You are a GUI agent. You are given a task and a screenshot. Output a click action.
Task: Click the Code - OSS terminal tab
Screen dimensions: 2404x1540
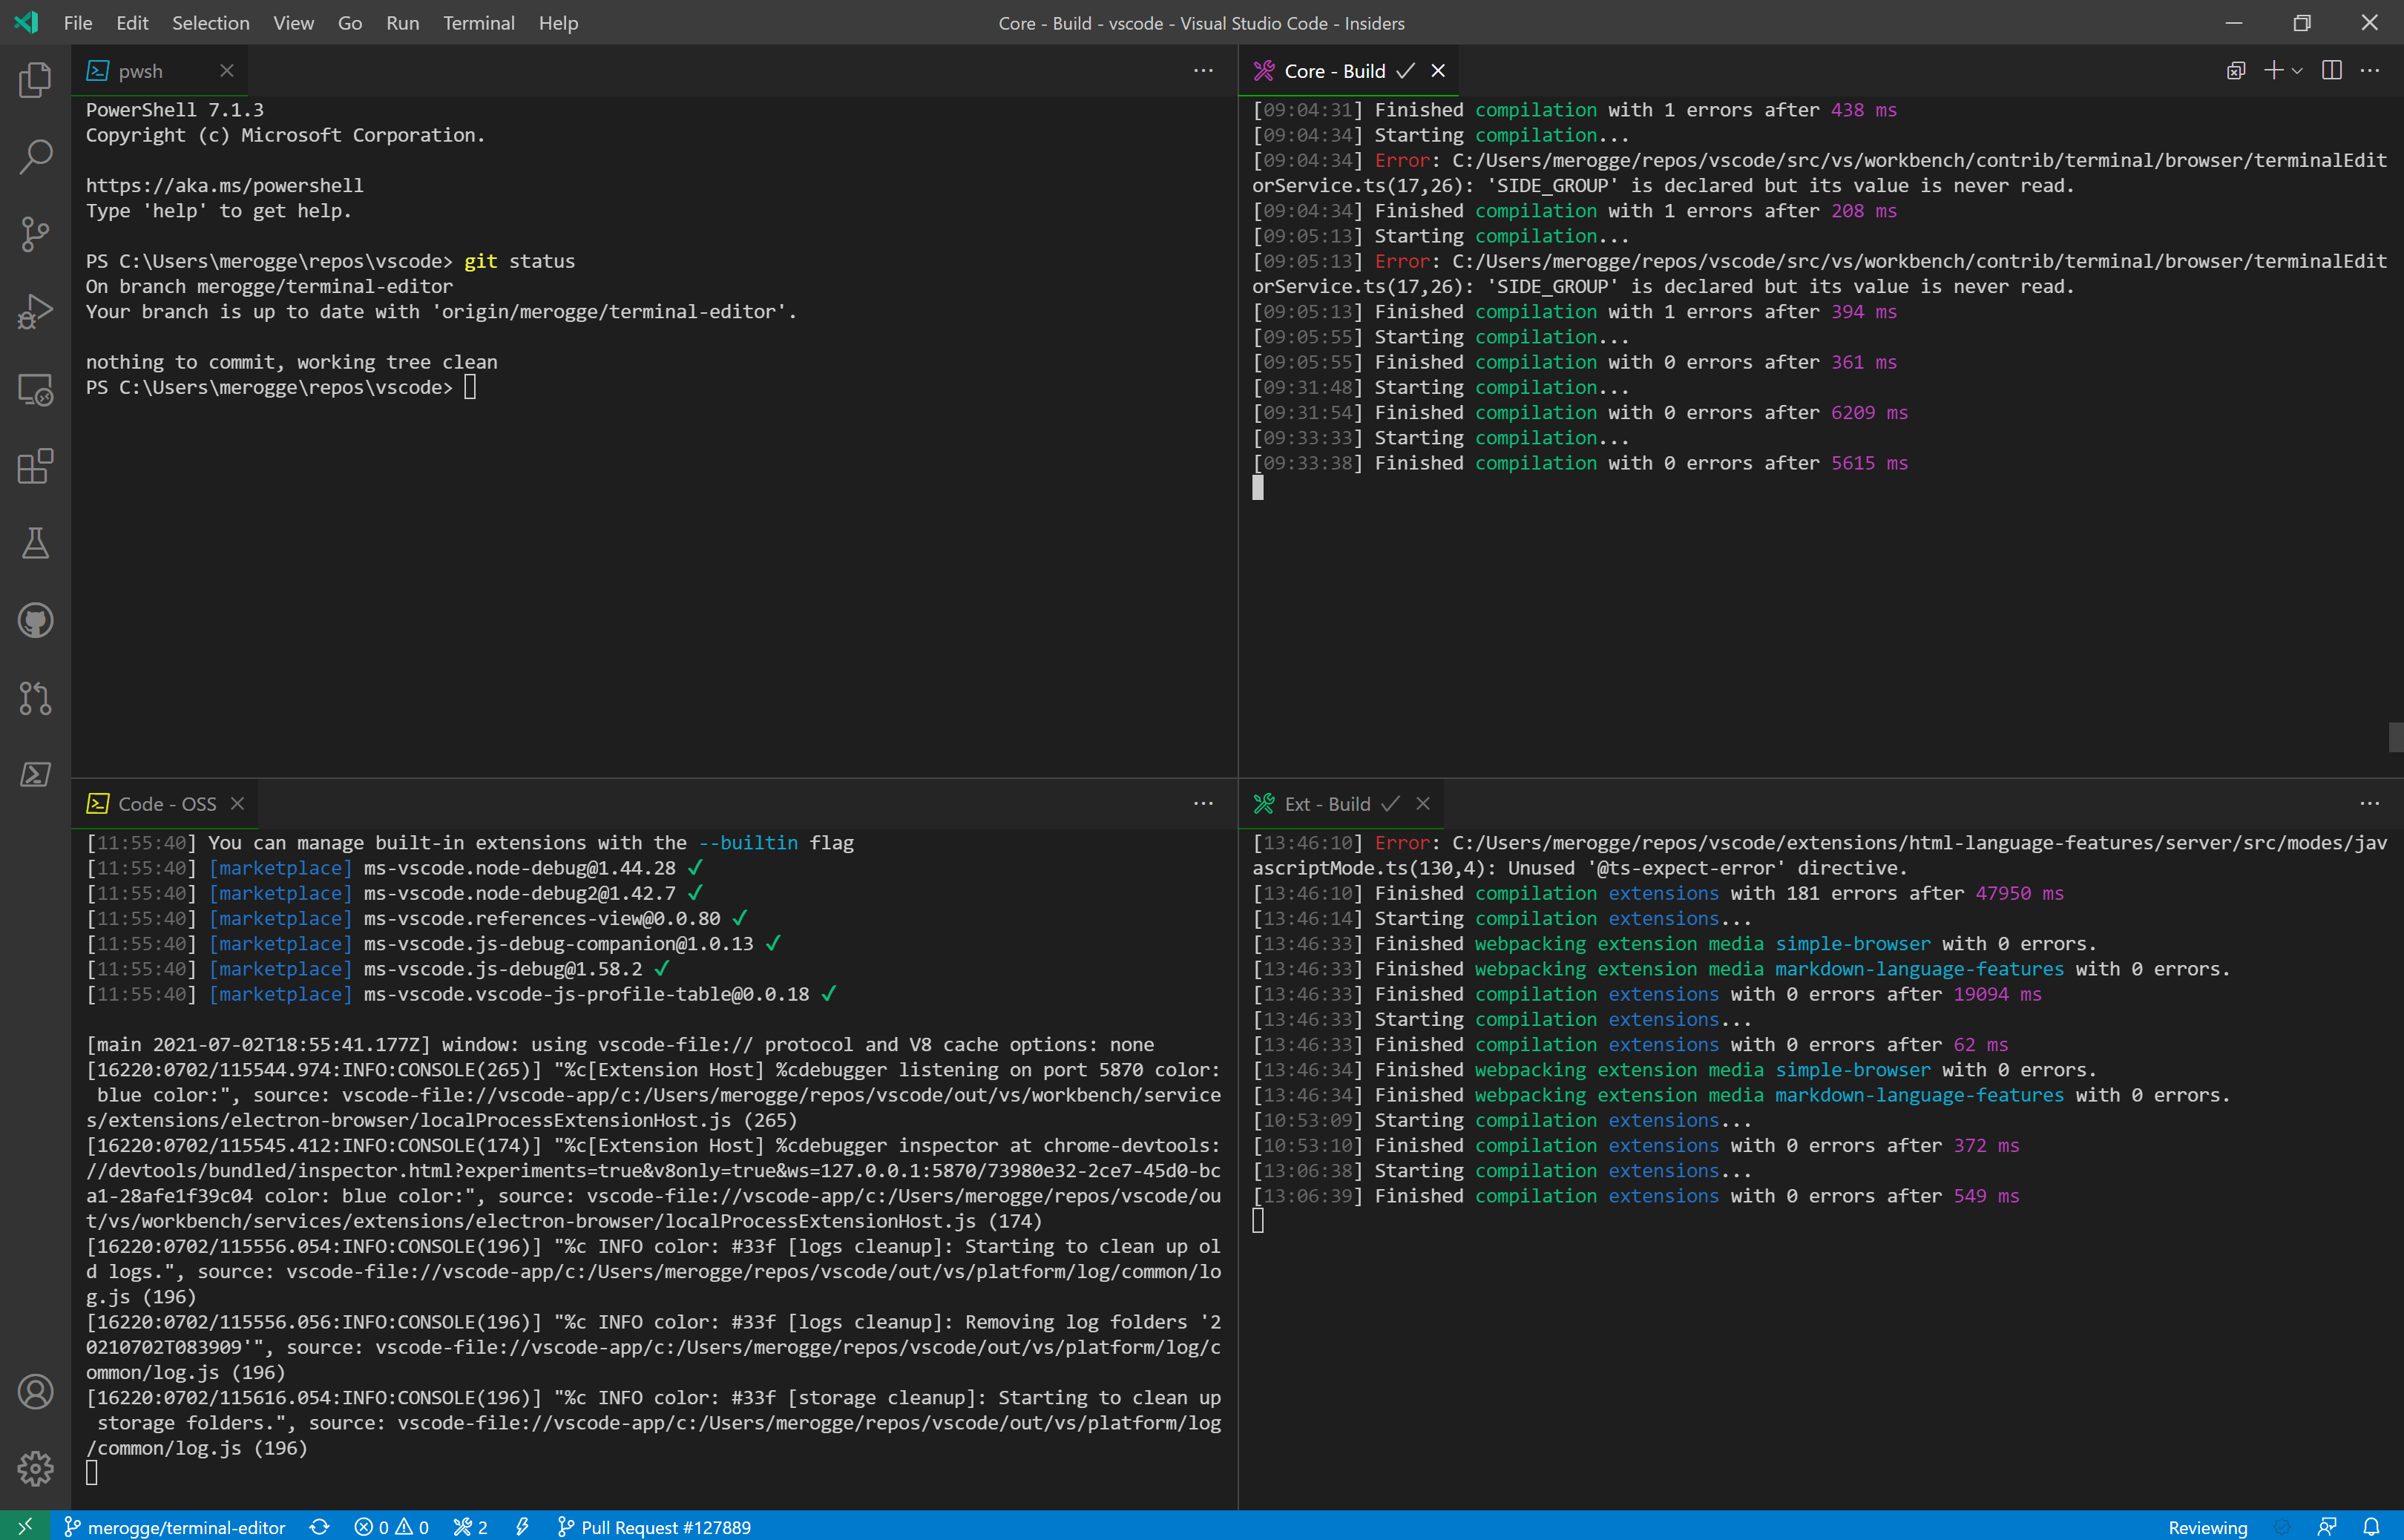tap(166, 803)
